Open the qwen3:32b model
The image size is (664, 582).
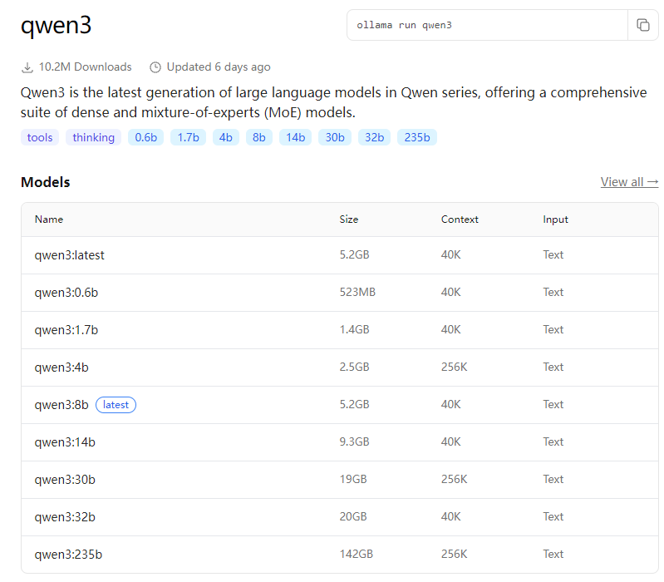point(65,517)
